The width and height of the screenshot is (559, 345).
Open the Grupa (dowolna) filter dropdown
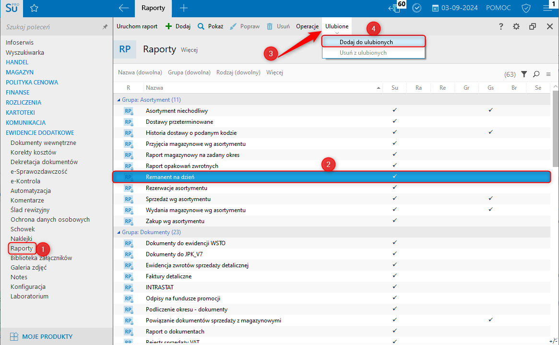coord(189,73)
